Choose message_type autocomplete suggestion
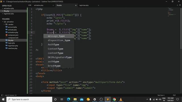The image size is (182, 102). pos(59,36)
